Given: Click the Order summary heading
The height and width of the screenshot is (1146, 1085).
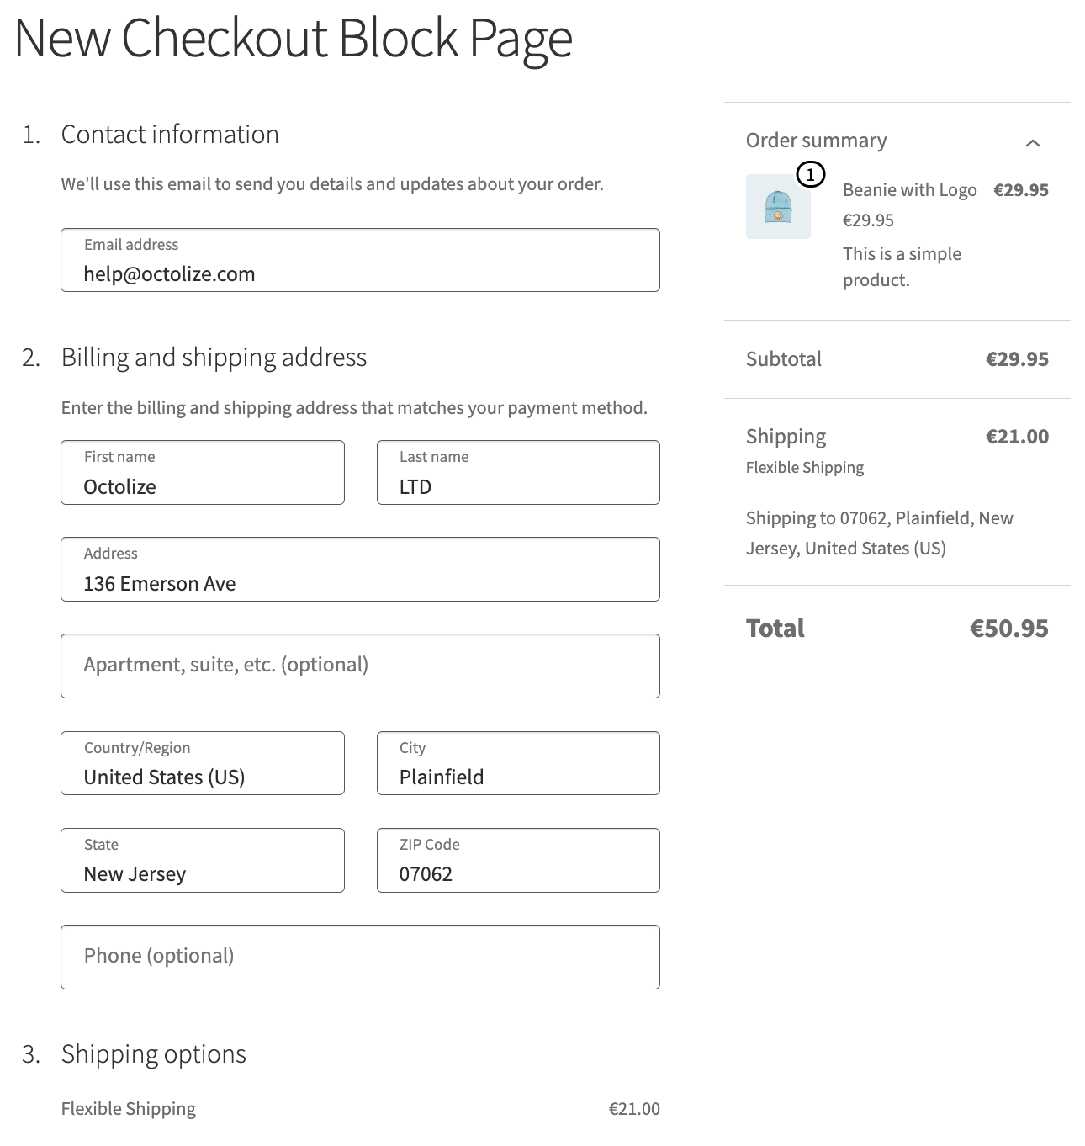Looking at the screenshot, I should (x=816, y=141).
